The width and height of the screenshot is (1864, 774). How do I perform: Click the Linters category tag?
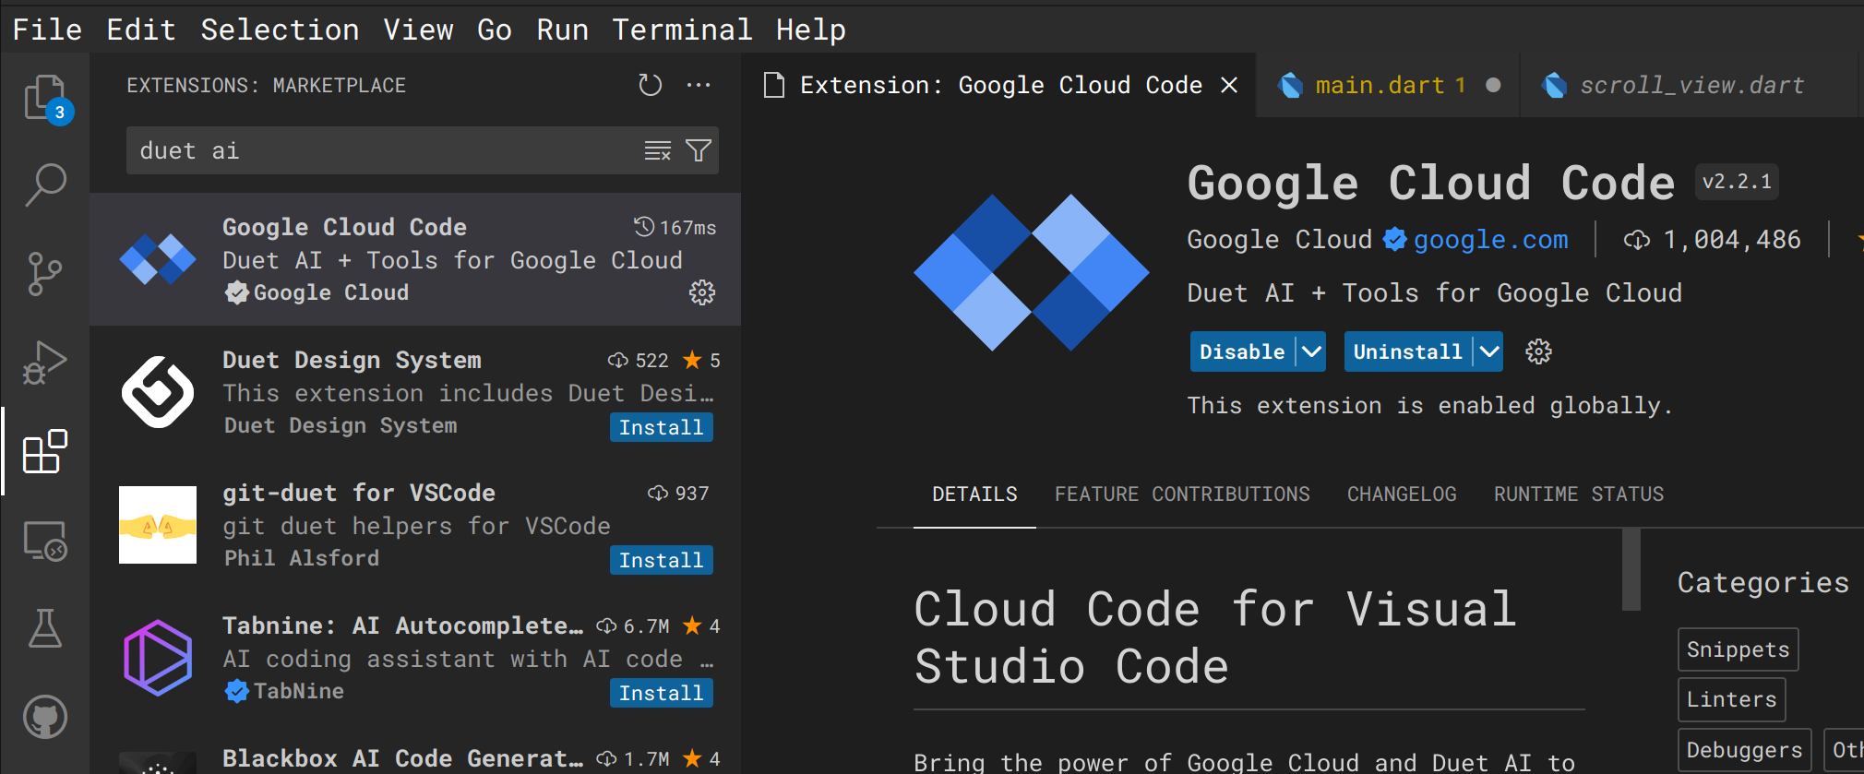click(x=1731, y=699)
